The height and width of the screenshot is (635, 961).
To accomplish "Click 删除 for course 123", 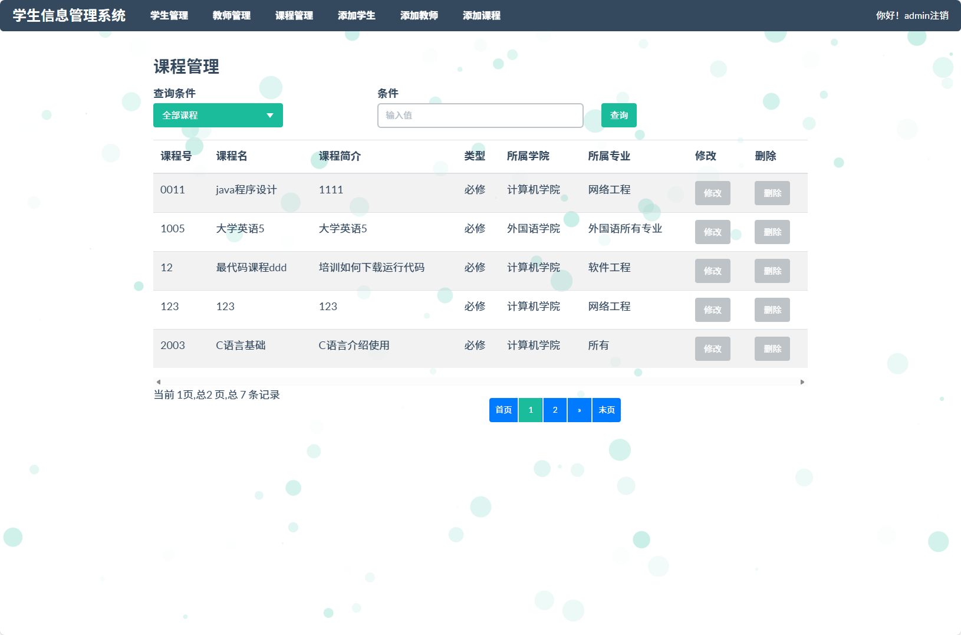I will 772,310.
